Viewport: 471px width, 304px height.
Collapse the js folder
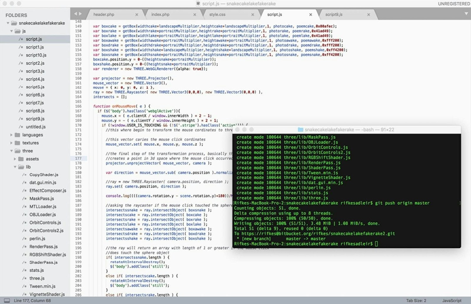[11, 31]
